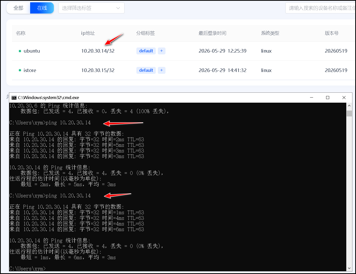Select IP address 10.20.30.14/32
The height and width of the screenshot is (274, 356).
click(x=98, y=51)
